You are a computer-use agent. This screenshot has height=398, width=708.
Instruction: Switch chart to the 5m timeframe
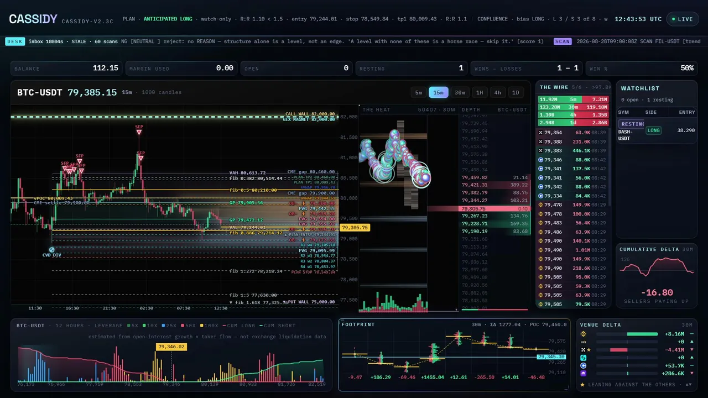pyautogui.click(x=419, y=92)
